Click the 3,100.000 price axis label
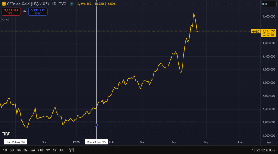This screenshot has height=154, width=278. click(x=269, y=56)
